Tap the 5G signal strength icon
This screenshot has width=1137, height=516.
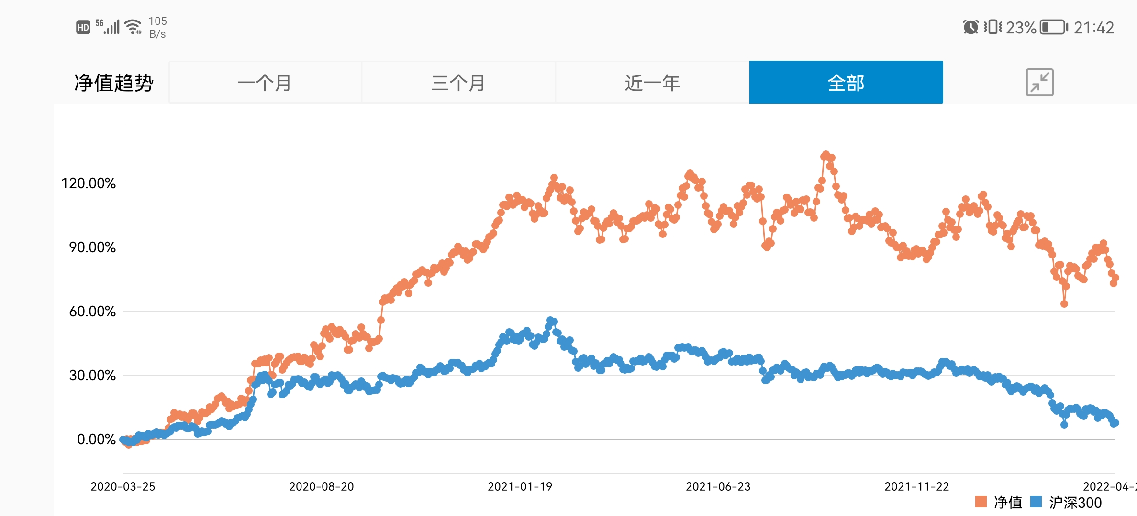(108, 27)
